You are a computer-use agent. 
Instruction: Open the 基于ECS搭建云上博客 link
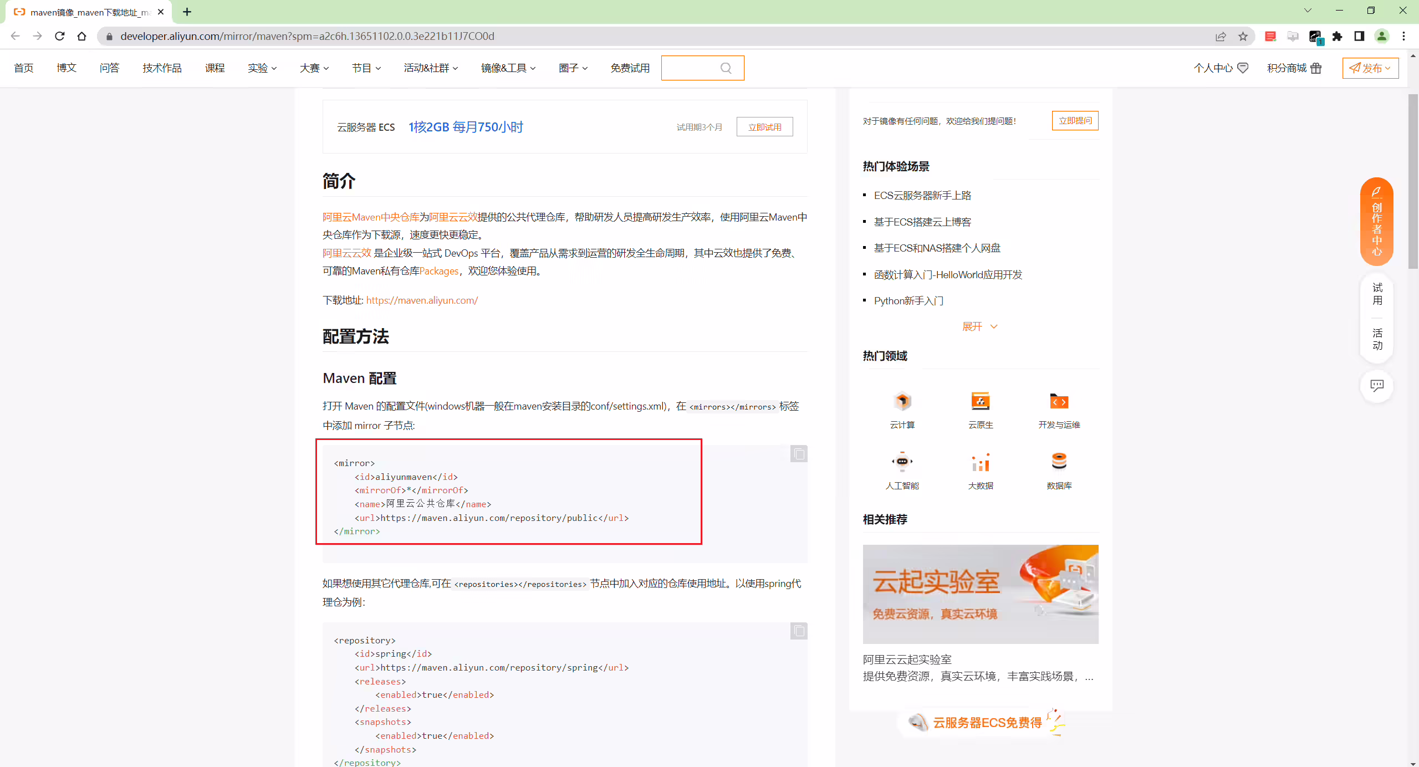coord(922,222)
